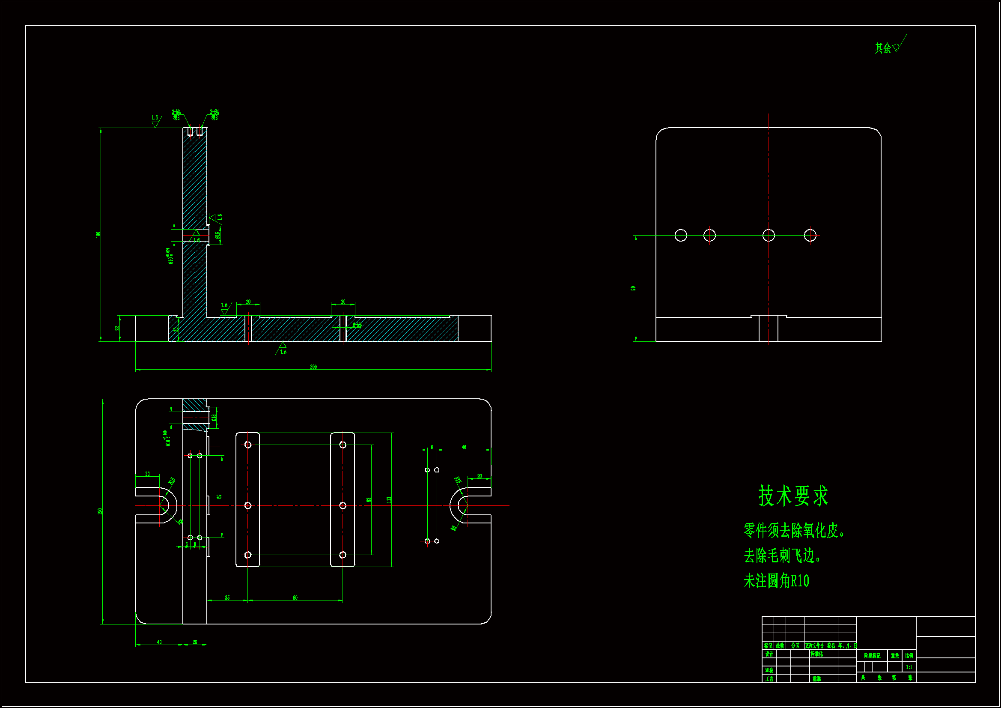Select the 阶段标记 cell in the title block
This screenshot has height=708, width=1001.
coord(872,656)
